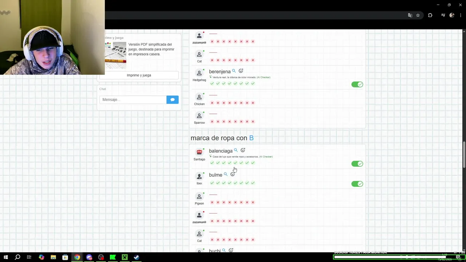The image size is (466, 262).
Task: Click the 'Versión PDF simplificada' description text
Action: pyautogui.click(x=151, y=49)
